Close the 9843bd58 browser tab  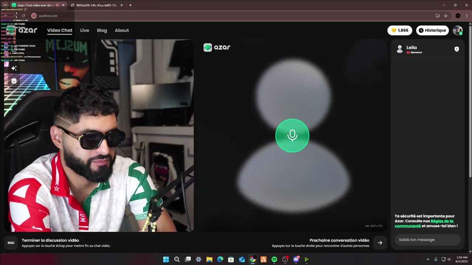pos(122,5)
